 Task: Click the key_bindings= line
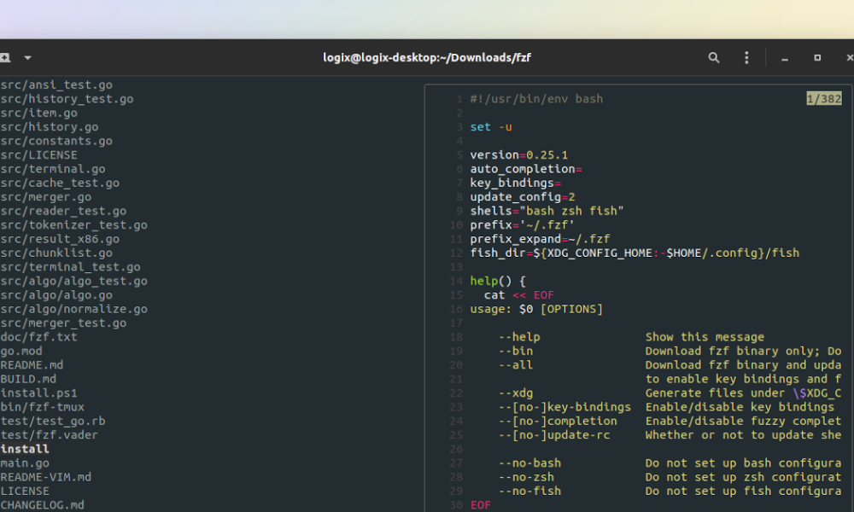(x=516, y=183)
